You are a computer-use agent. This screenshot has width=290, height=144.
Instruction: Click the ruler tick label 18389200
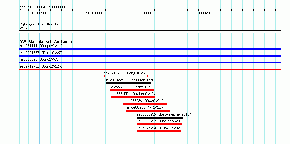pyautogui.click(x=204, y=13)
